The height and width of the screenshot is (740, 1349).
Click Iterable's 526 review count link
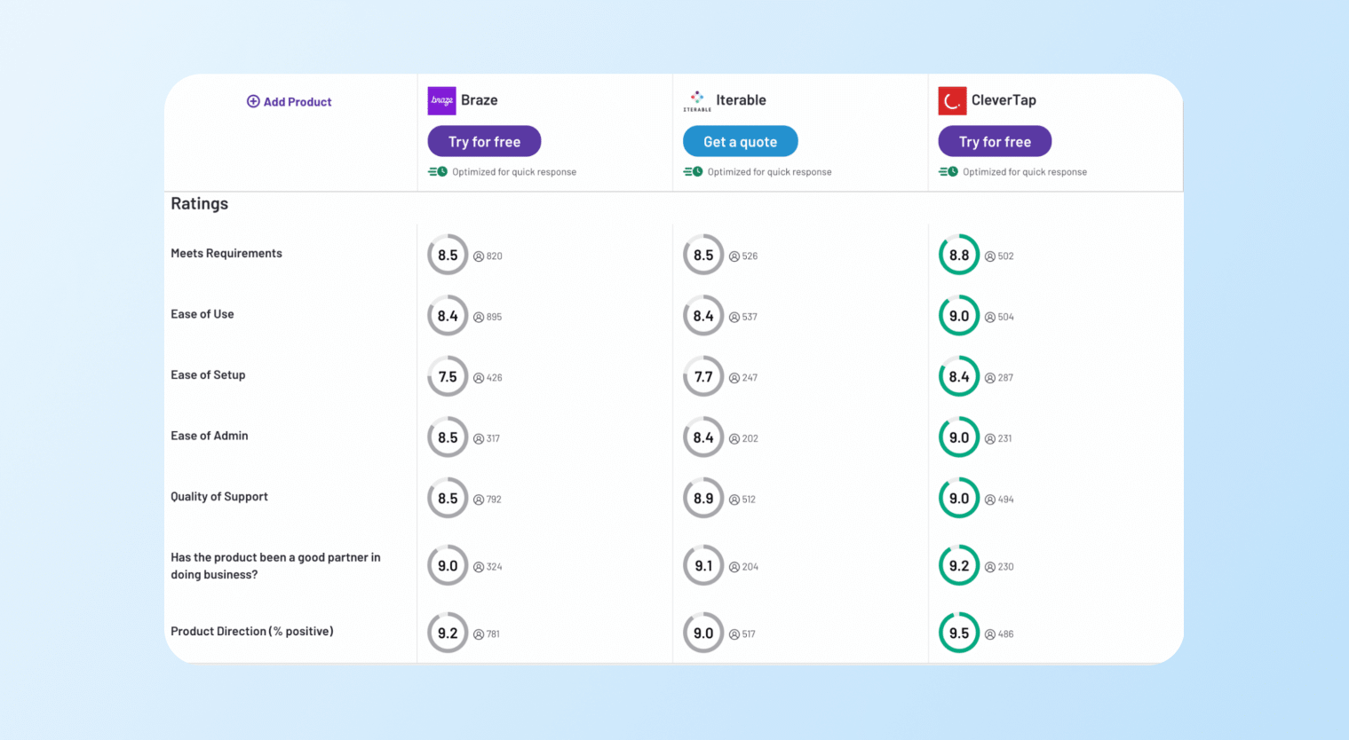(x=745, y=255)
